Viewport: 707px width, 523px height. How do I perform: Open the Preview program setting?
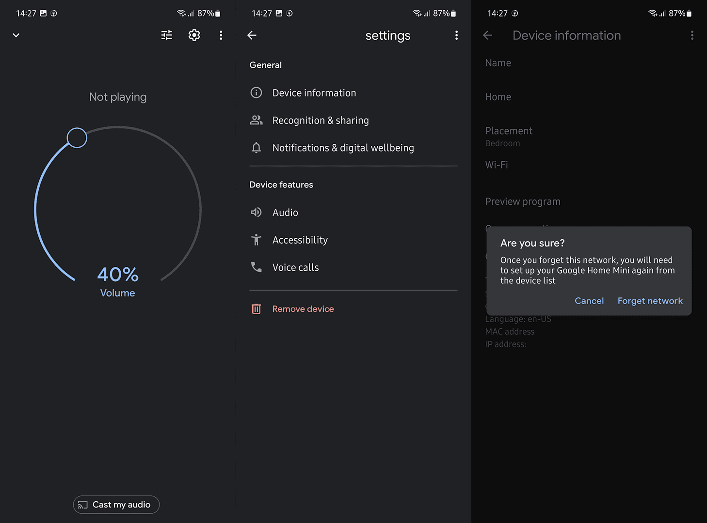523,201
